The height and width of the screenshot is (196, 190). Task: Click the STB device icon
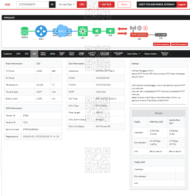point(161,35)
